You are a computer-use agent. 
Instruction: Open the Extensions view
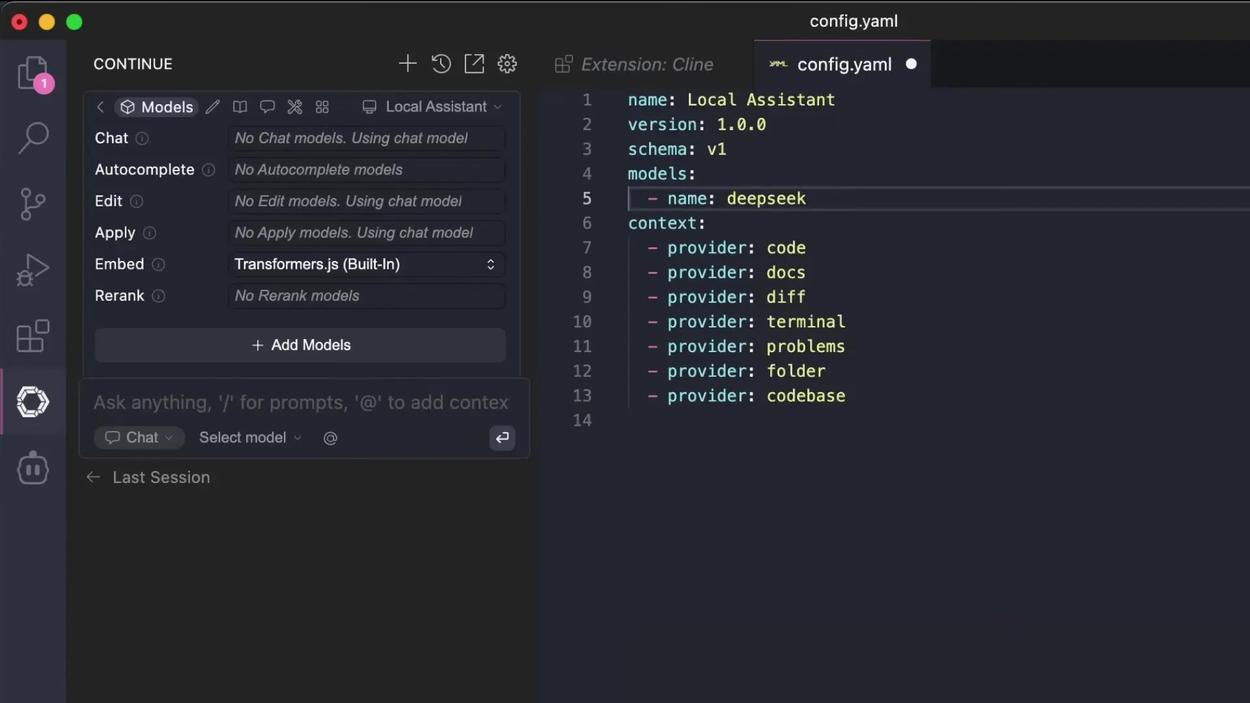coord(33,336)
